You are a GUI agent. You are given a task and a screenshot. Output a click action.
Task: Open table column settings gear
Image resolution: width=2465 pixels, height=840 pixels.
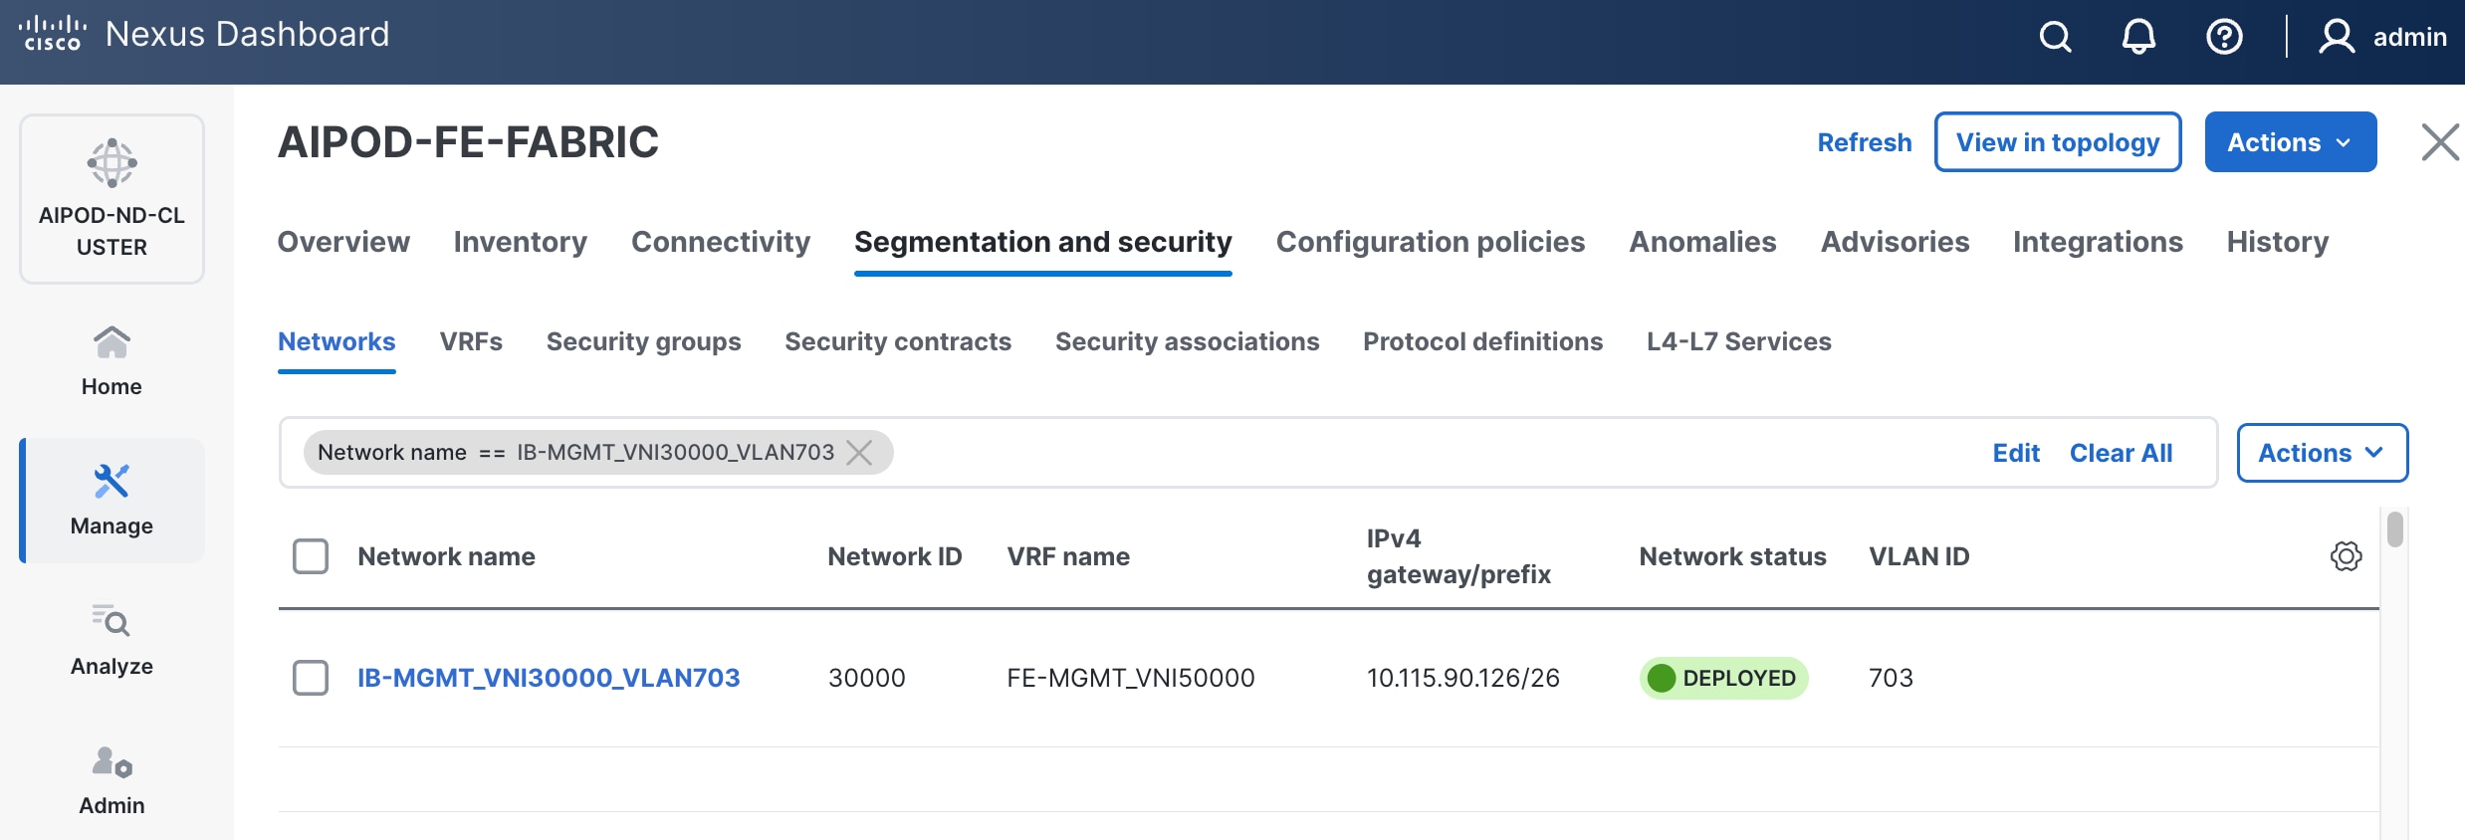point(2346,556)
